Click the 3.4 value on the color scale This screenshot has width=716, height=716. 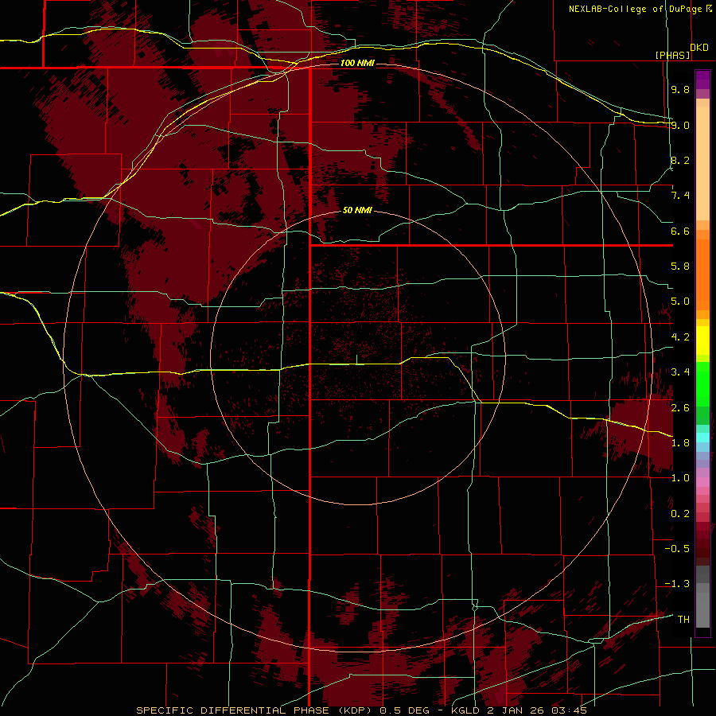click(x=680, y=372)
